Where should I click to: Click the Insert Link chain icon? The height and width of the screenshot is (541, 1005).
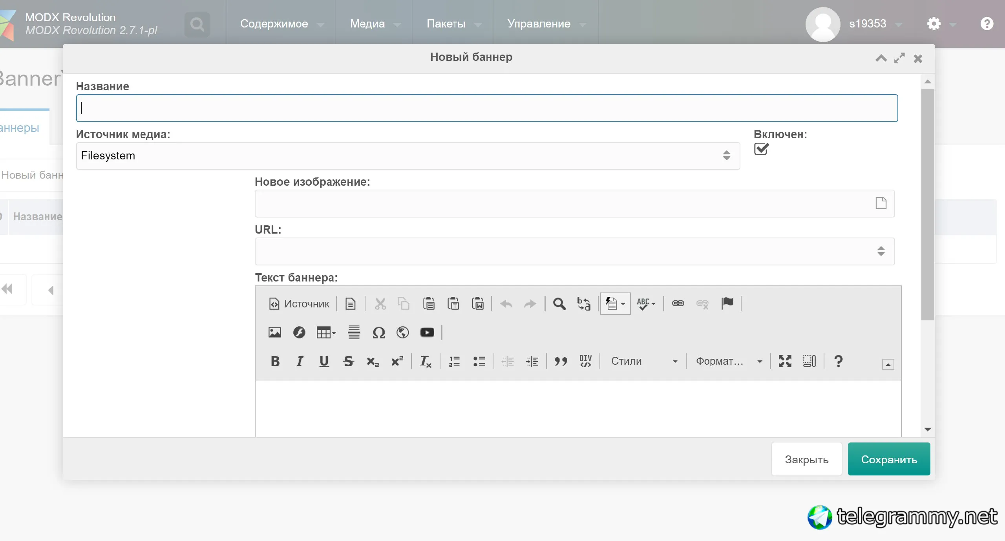tap(678, 303)
